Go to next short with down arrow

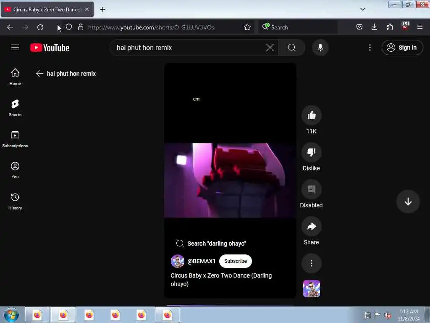(408, 201)
